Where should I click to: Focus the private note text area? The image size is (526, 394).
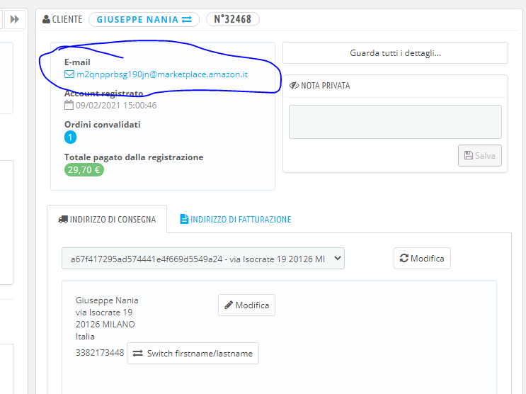(395, 122)
